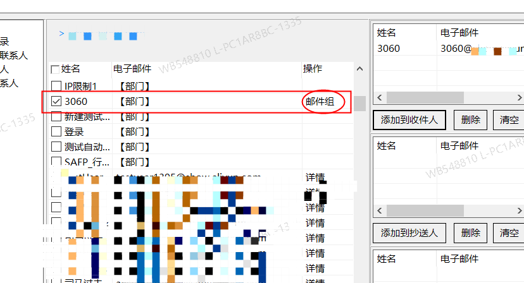Open the first 详情 link below the 操作 header
The height and width of the screenshot is (283, 524).
tap(315, 178)
